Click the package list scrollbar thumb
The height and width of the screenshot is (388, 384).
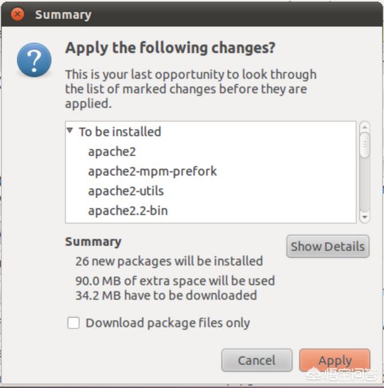pyautogui.click(x=364, y=145)
